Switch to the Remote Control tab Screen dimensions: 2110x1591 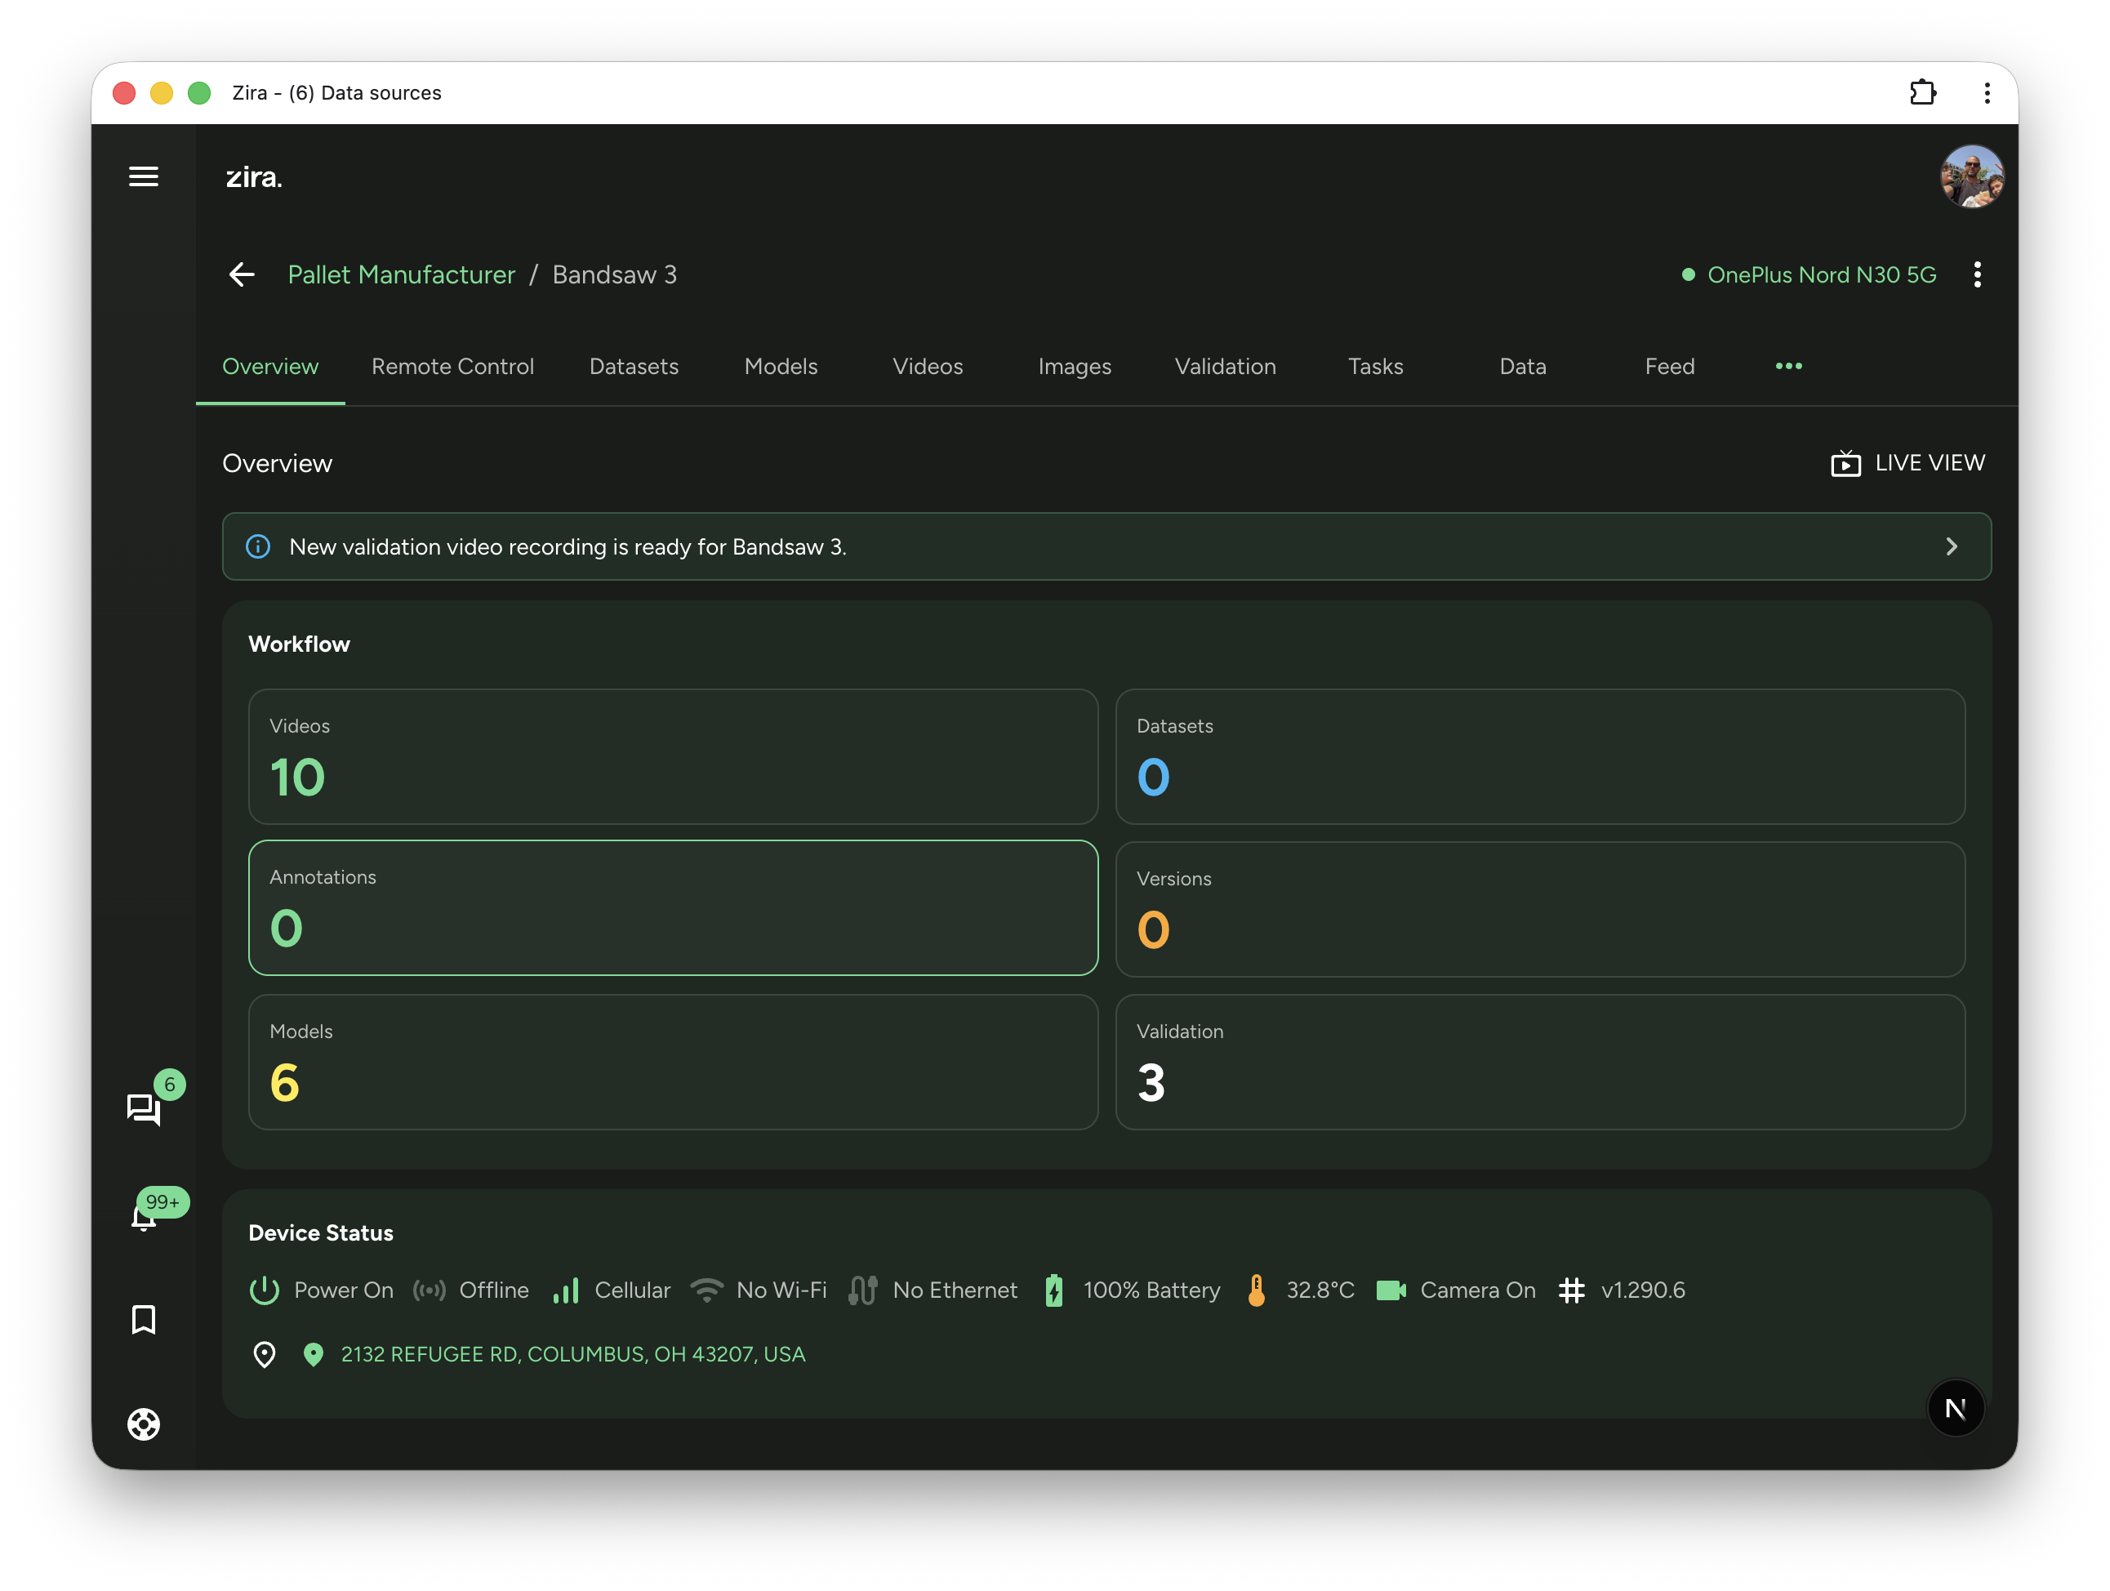[452, 366]
